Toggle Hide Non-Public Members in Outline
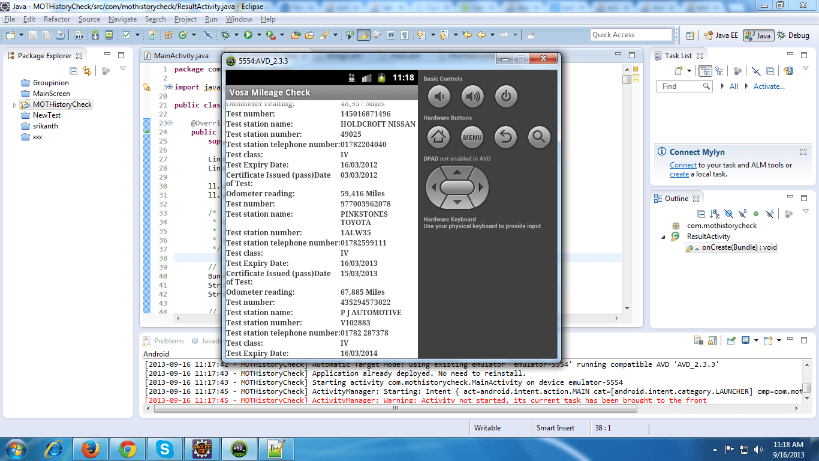819x461 pixels. (x=756, y=214)
